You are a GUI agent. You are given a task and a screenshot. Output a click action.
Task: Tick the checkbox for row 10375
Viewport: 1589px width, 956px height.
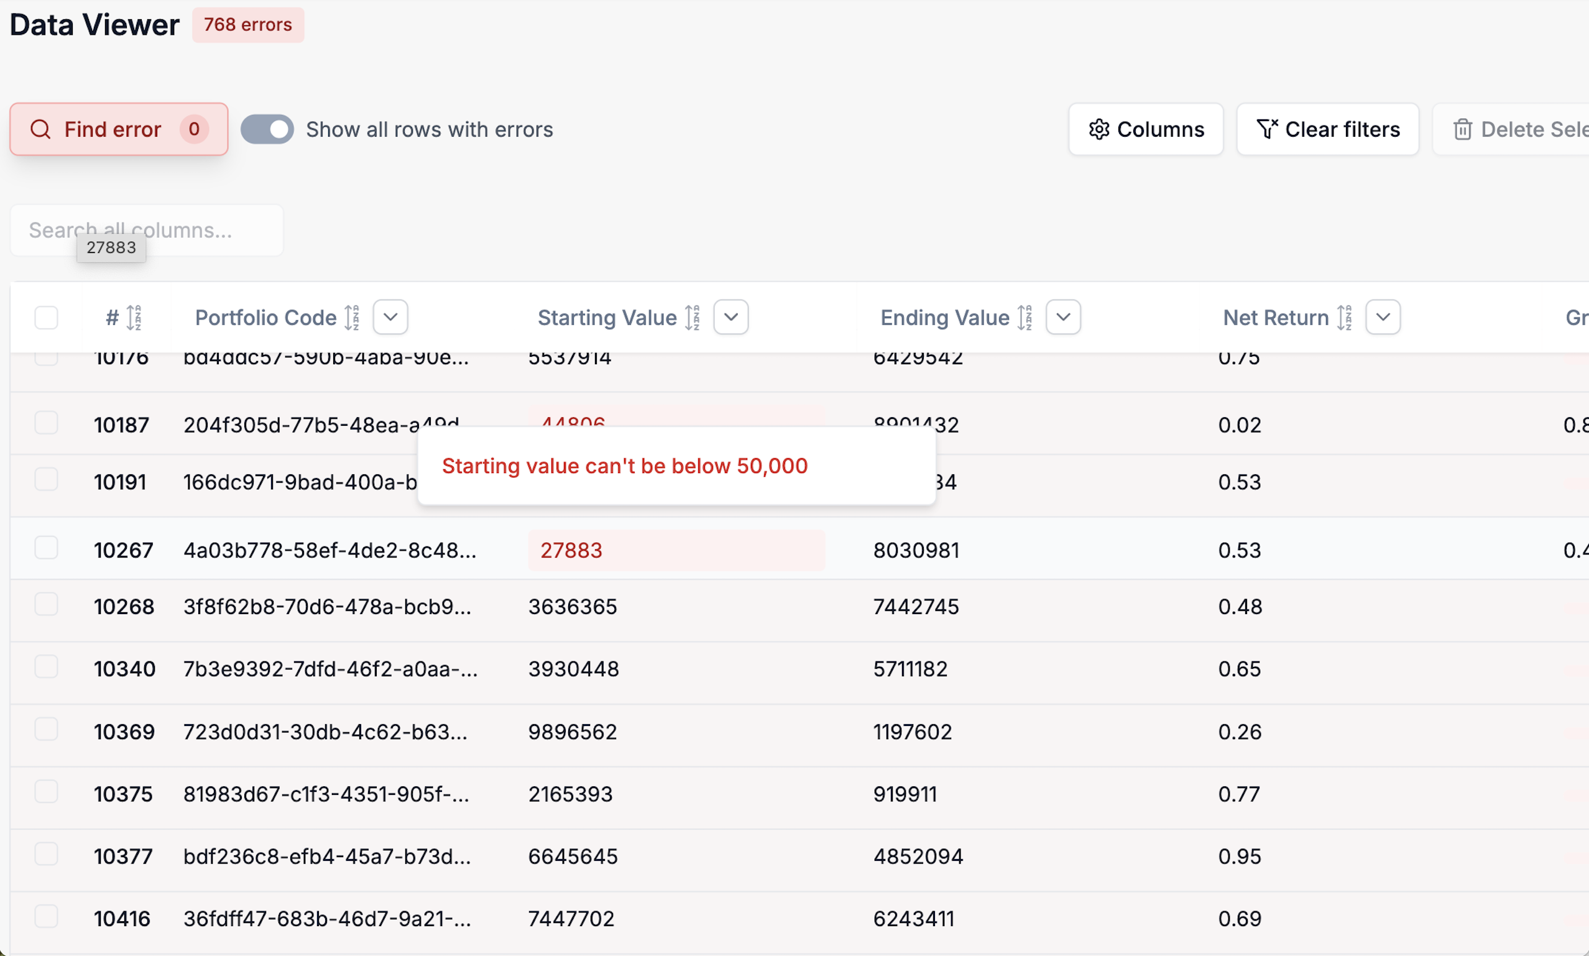point(47,792)
